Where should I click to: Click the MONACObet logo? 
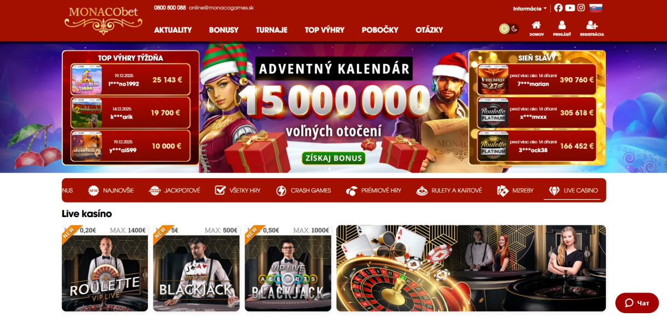click(x=103, y=20)
